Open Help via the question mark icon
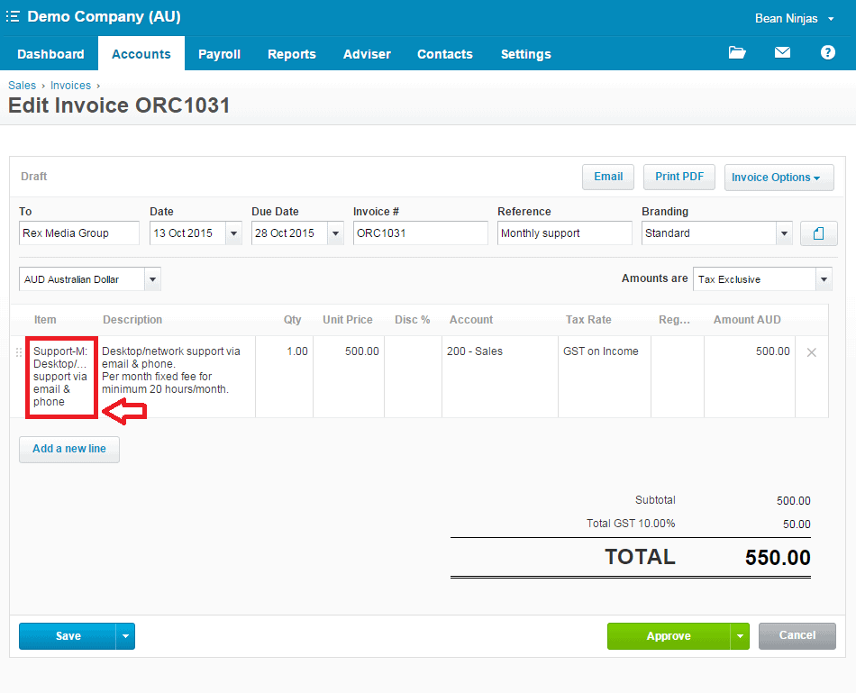856x693 pixels. (x=827, y=53)
